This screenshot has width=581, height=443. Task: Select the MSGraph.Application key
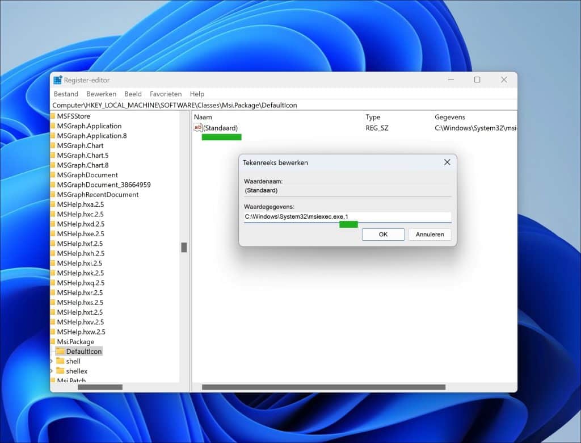pos(89,126)
